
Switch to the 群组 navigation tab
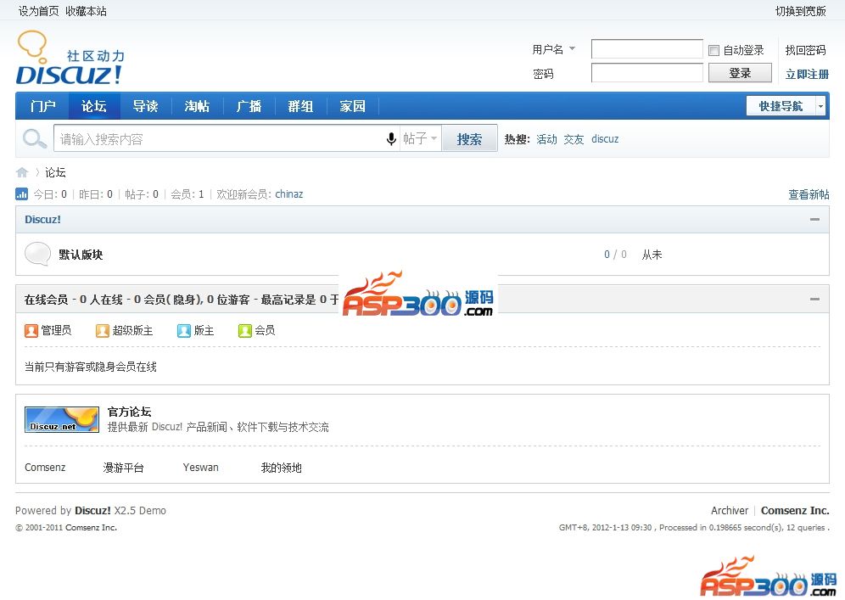[x=300, y=106]
